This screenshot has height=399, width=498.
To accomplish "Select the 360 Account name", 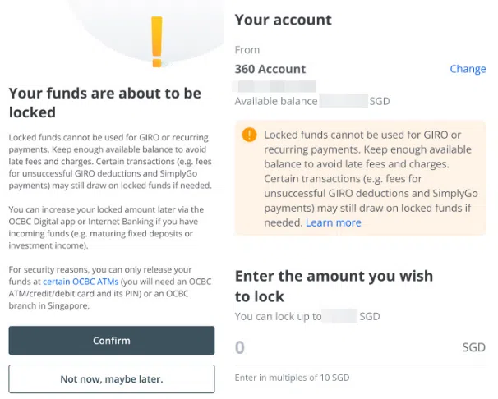I will [x=270, y=69].
